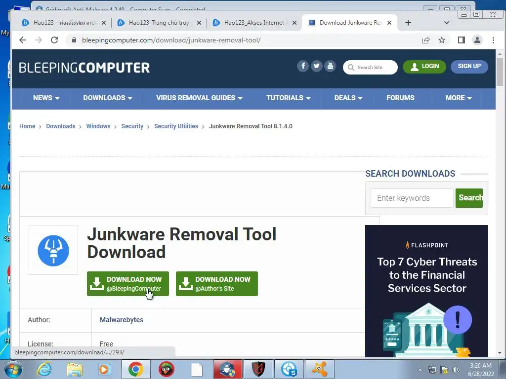Close the Download Junkware tab
This screenshot has width=506, height=379.
pyautogui.click(x=389, y=23)
